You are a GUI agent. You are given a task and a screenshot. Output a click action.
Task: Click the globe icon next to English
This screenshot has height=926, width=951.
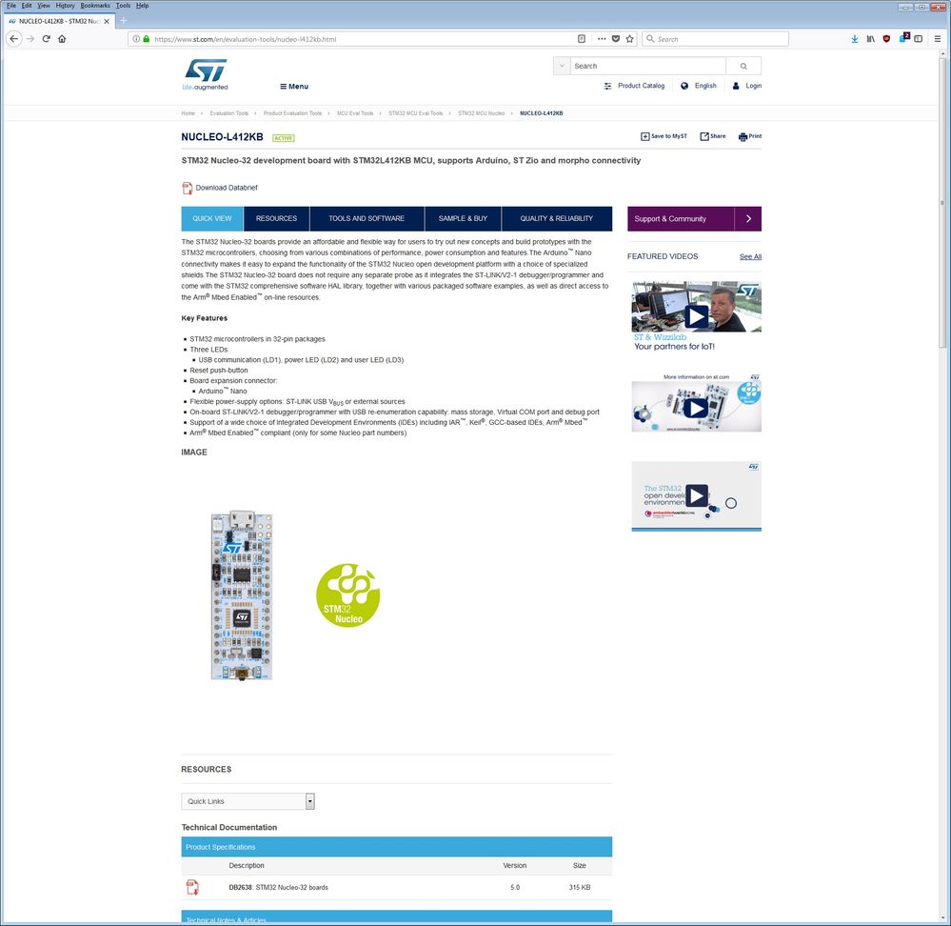(684, 86)
